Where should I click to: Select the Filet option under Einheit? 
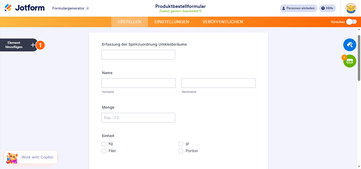click(104, 151)
